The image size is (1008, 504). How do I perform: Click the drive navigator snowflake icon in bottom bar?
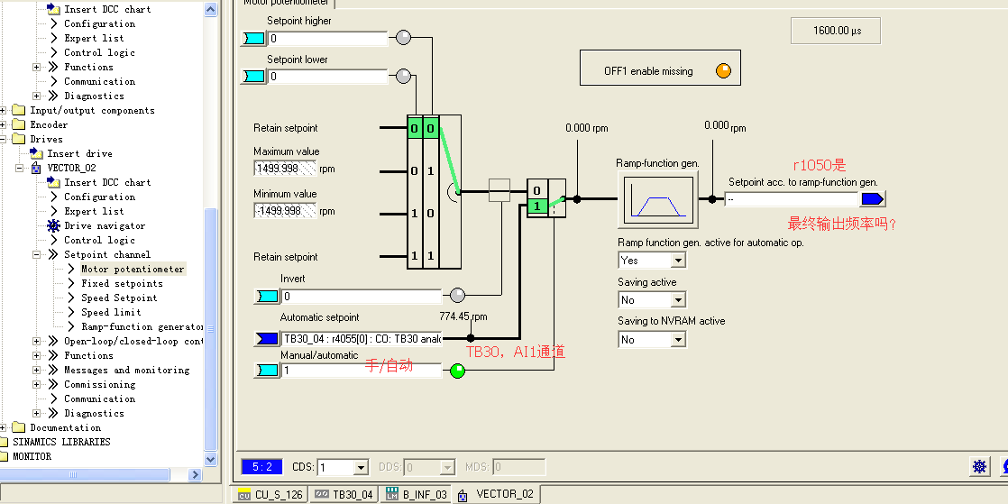(x=980, y=467)
